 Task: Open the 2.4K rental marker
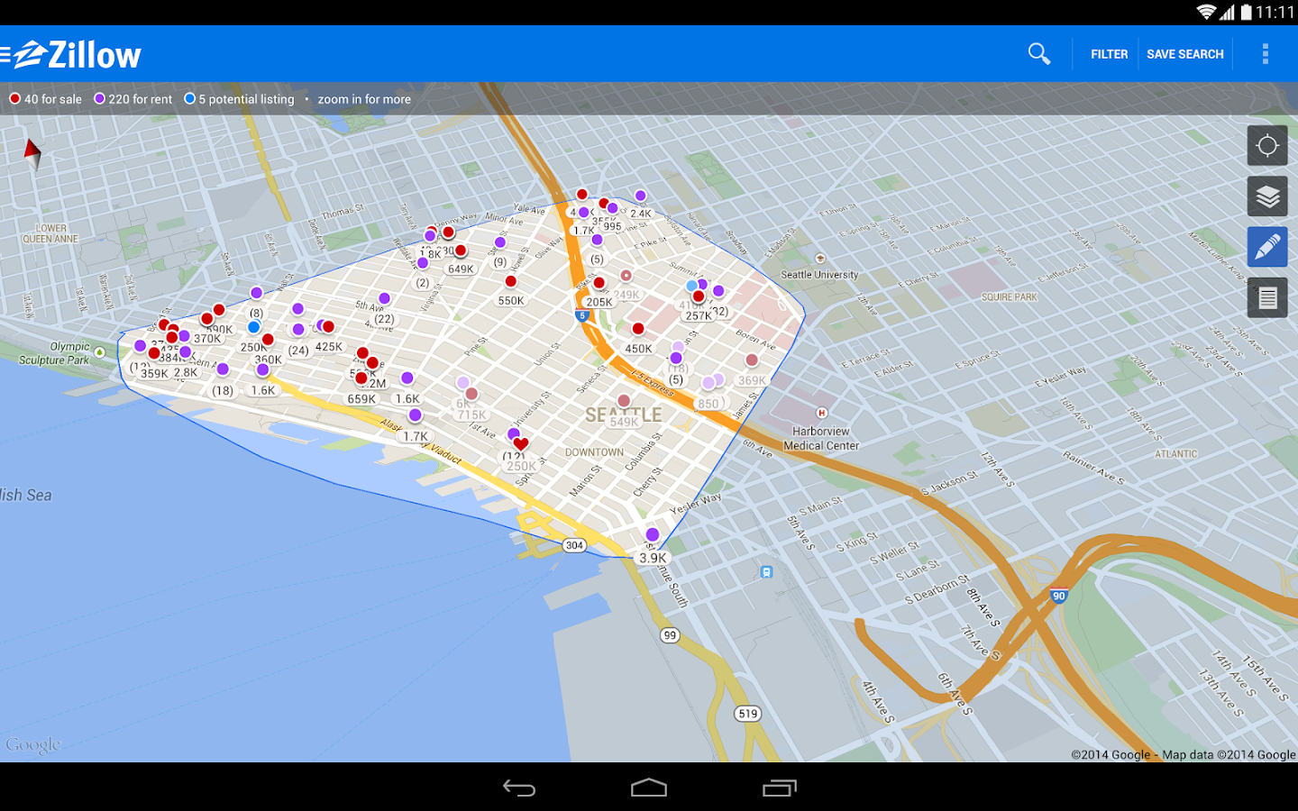tap(641, 214)
